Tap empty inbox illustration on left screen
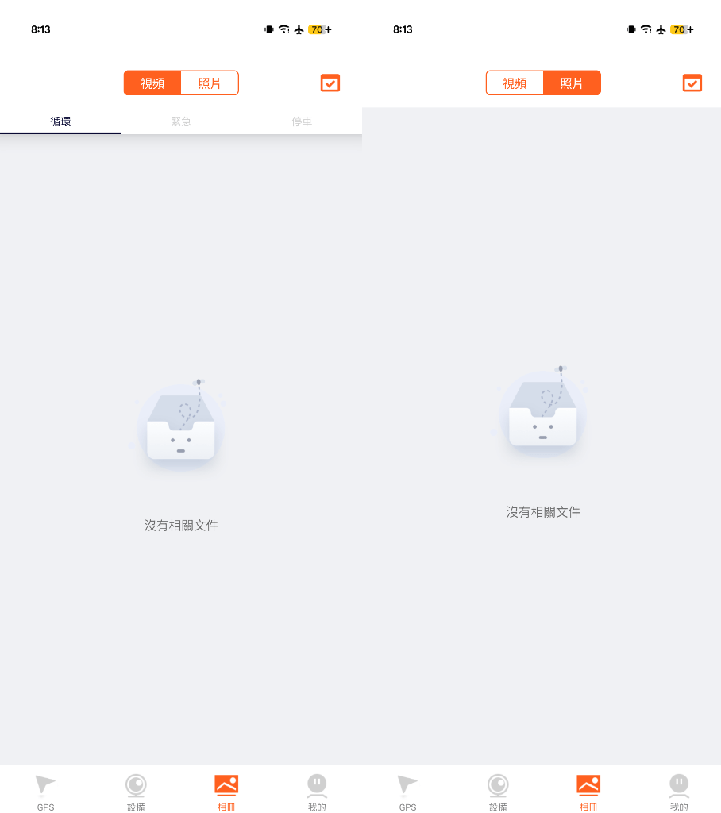Screen dimensions: 721x813 (180, 424)
